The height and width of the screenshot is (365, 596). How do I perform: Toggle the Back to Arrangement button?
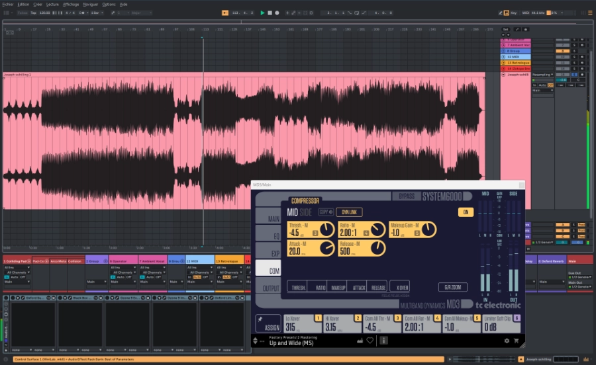pos(225,13)
